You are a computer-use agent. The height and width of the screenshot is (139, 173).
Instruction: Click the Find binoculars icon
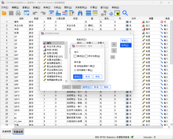pos(80,13)
